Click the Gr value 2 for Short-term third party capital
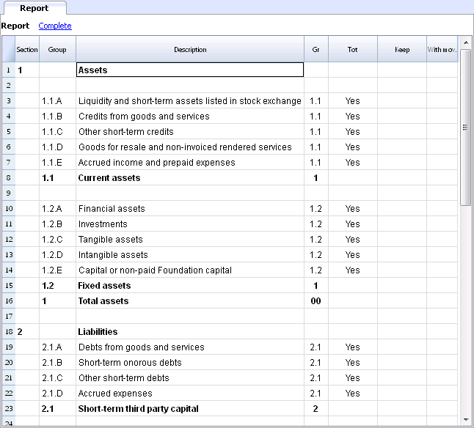 (x=316, y=409)
